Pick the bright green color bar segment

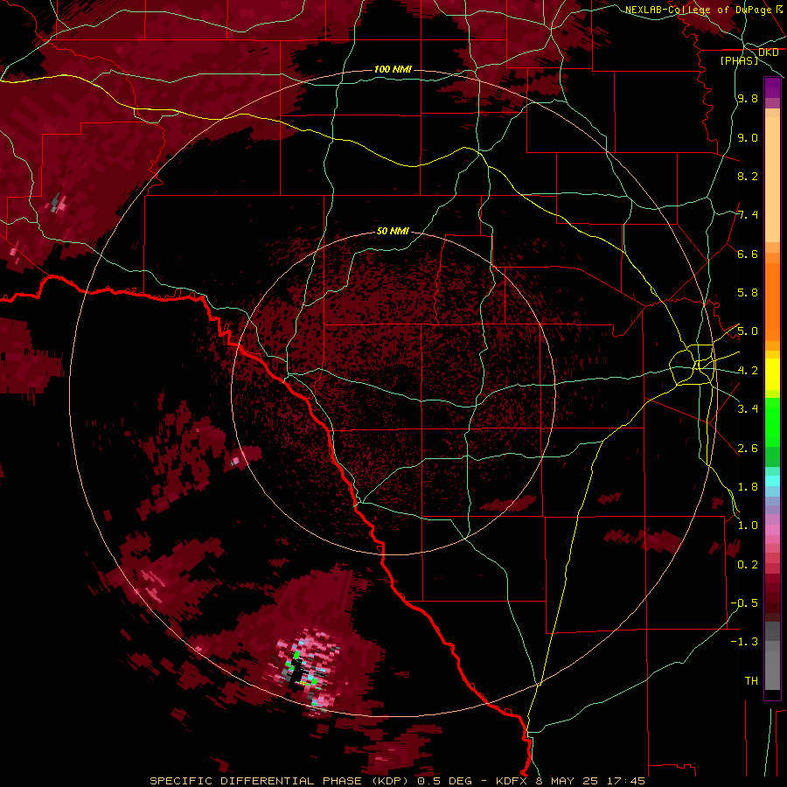[x=772, y=421]
